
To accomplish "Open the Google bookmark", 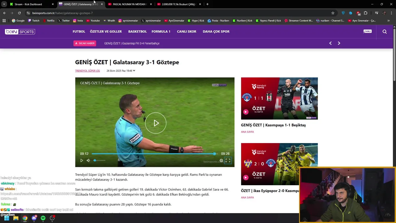I will 18,21.
